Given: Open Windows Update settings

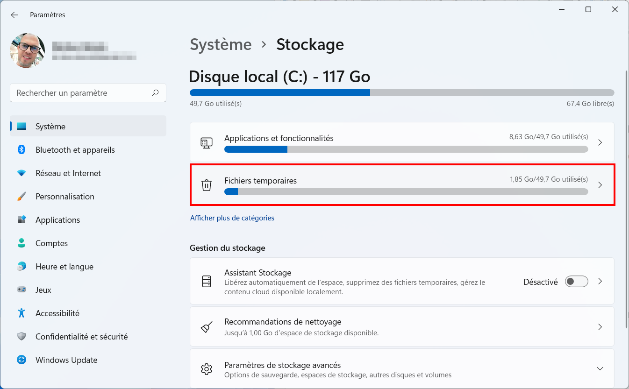Looking at the screenshot, I should click(88, 360).
